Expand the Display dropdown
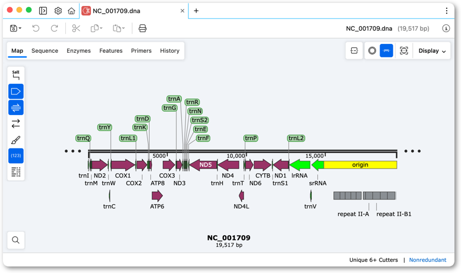461x273 pixels. point(432,51)
